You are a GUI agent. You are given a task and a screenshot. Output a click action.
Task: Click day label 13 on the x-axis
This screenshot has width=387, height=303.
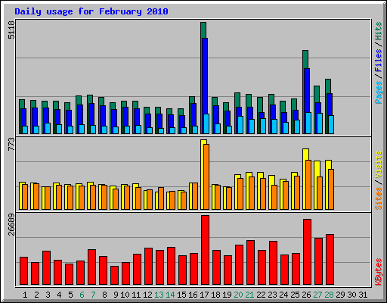(x=159, y=295)
